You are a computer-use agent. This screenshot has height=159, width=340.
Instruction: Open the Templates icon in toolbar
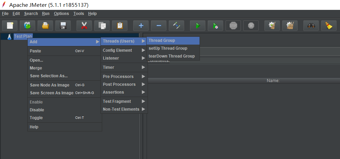tap(28, 26)
